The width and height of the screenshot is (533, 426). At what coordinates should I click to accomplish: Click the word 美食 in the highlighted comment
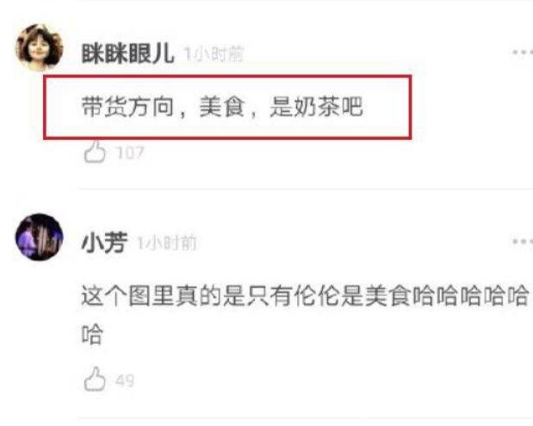[x=222, y=107]
